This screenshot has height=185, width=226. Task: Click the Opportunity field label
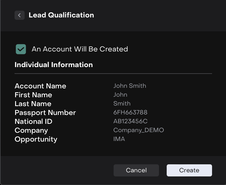[x=36, y=139]
